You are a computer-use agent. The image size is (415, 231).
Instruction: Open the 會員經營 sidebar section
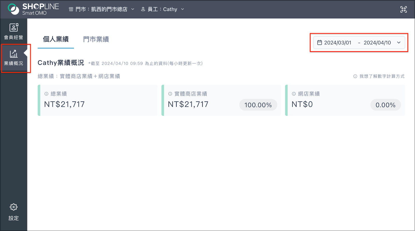[13, 31]
